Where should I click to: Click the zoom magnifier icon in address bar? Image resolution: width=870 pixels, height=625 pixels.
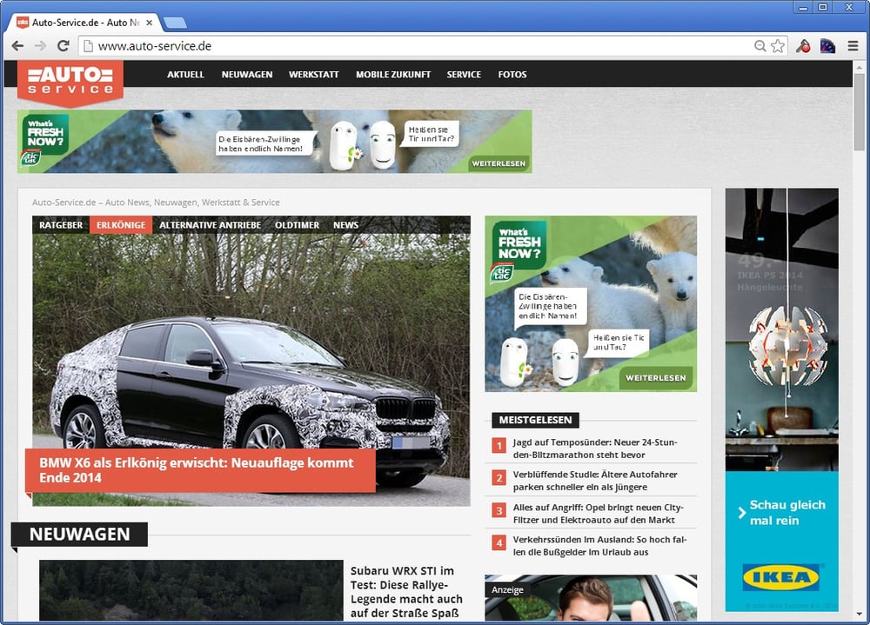760,46
